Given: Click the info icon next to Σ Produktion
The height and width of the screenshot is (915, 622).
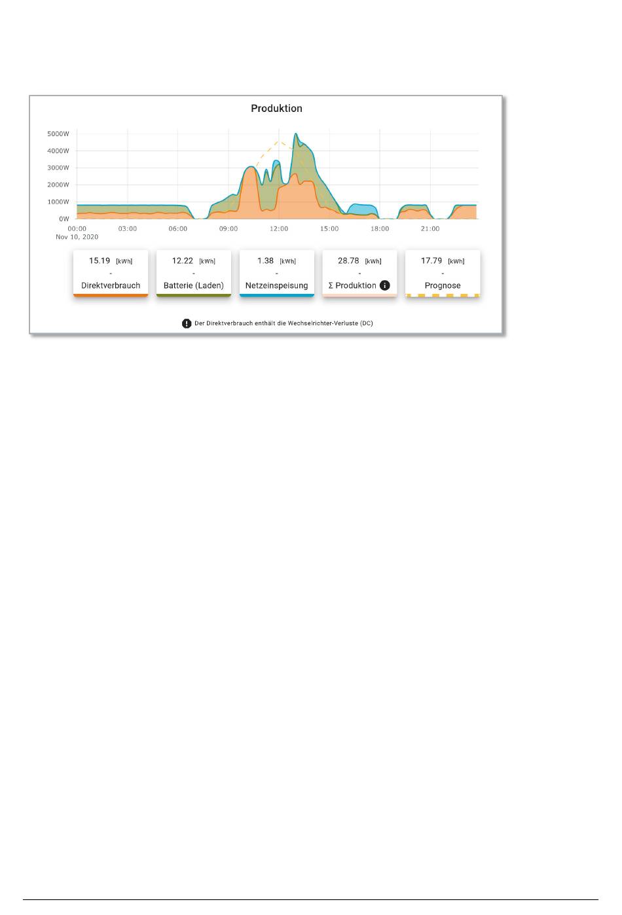Looking at the screenshot, I should [x=385, y=285].
